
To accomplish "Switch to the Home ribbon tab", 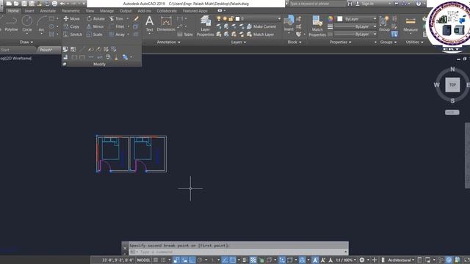I will (x=13, y=11).
